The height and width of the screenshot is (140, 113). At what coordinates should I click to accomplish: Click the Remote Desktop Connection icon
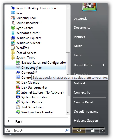click(13, 8)
